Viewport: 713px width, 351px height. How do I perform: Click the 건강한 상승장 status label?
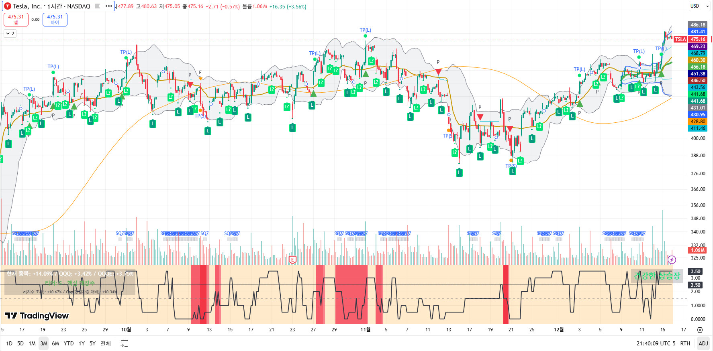657,276
